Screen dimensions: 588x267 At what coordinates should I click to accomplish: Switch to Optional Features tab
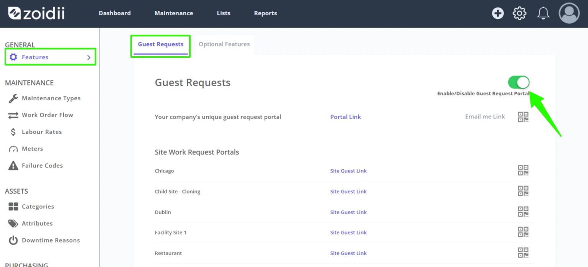point(224,44)
